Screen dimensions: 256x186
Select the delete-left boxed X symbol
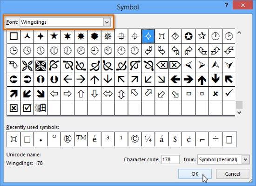click(x=162, y=65)
